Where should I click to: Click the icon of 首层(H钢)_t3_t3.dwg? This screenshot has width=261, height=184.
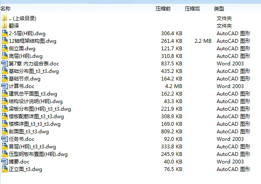5,146
